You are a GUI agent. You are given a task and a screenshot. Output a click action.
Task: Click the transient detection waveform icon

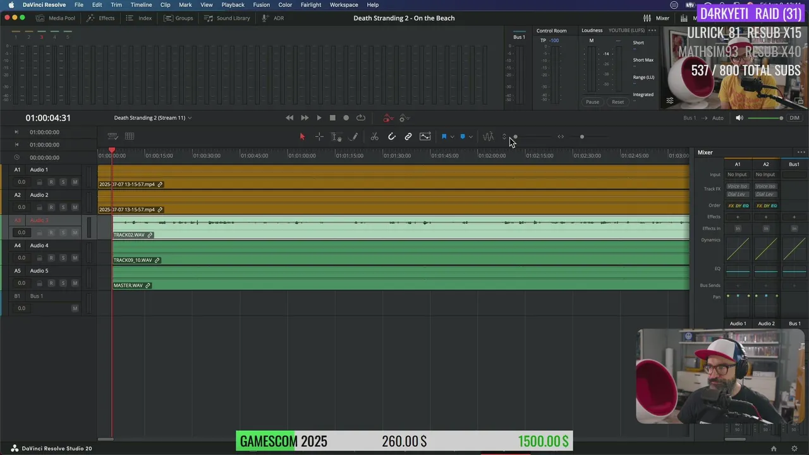[488, 136]
